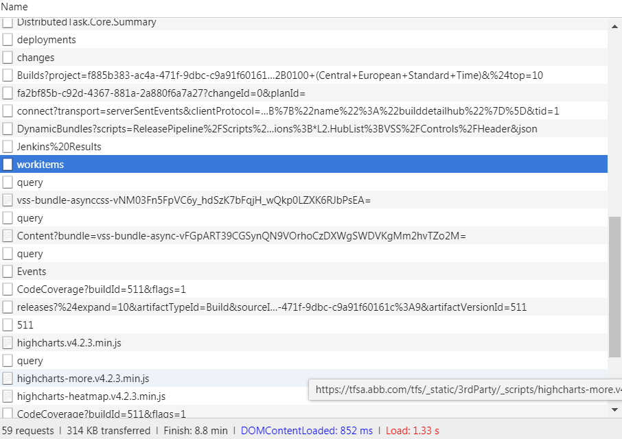The image size is (622, 439).
Task: Click the document icon beside highcharts-heatmap.v4.2.3.min.js
Action: pos(7,396)
